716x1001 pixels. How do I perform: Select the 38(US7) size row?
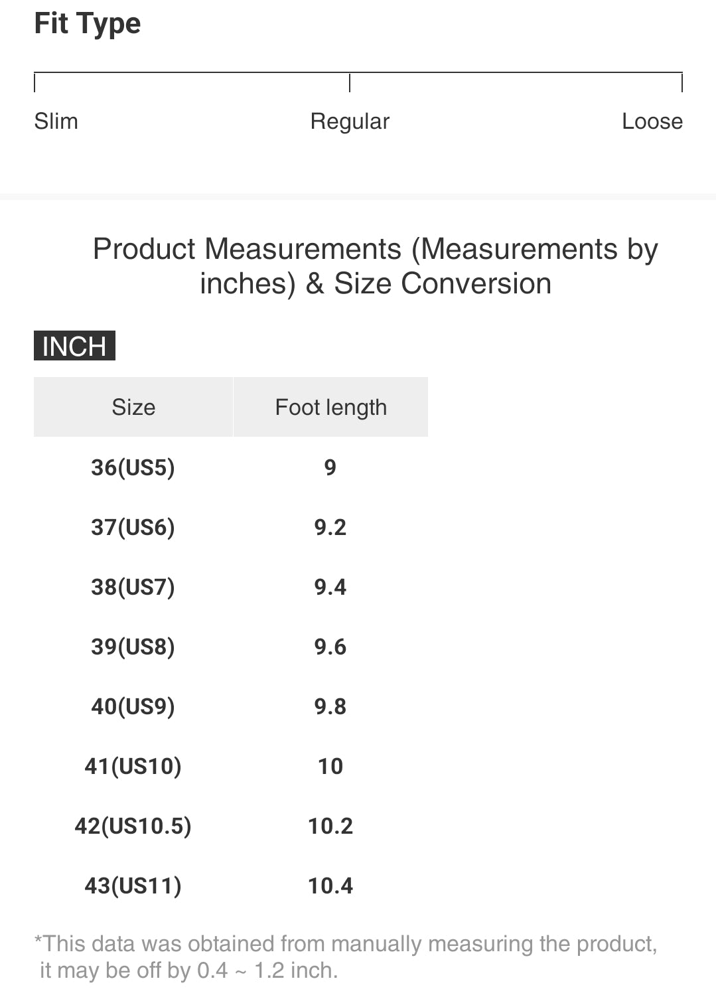(231, 587)
